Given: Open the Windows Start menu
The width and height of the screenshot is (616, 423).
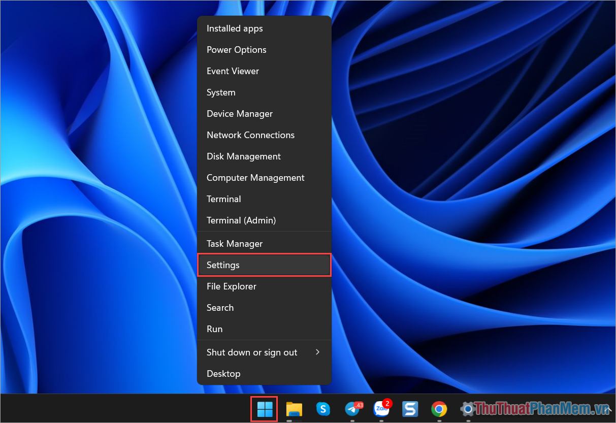Looking at the screenshot, I should pos(264,409).
